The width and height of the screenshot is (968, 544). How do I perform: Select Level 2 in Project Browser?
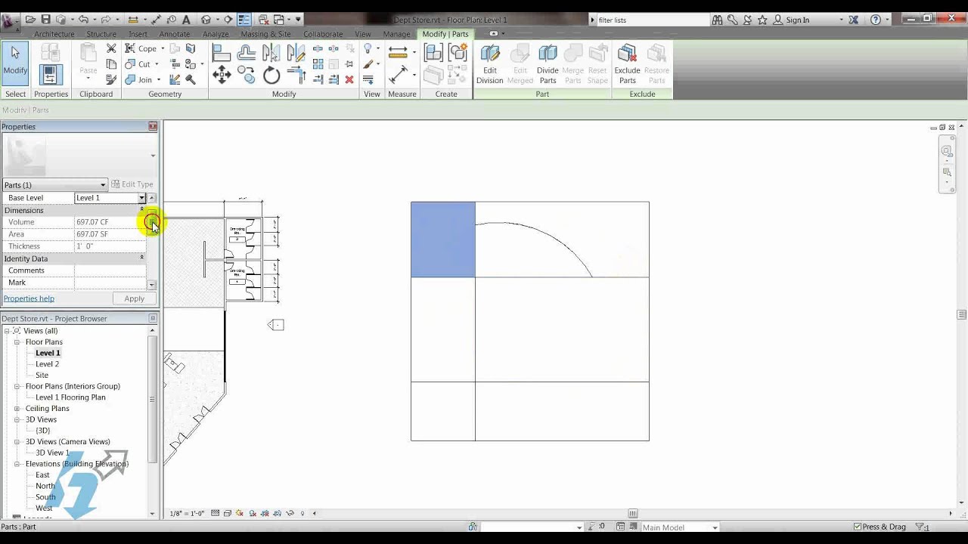47,364
